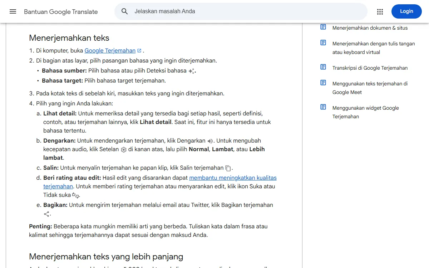Click the document icon beside 'Menerjemahkan dokumen & situs'
Viewport: 429px width, 268px height.
323,27
